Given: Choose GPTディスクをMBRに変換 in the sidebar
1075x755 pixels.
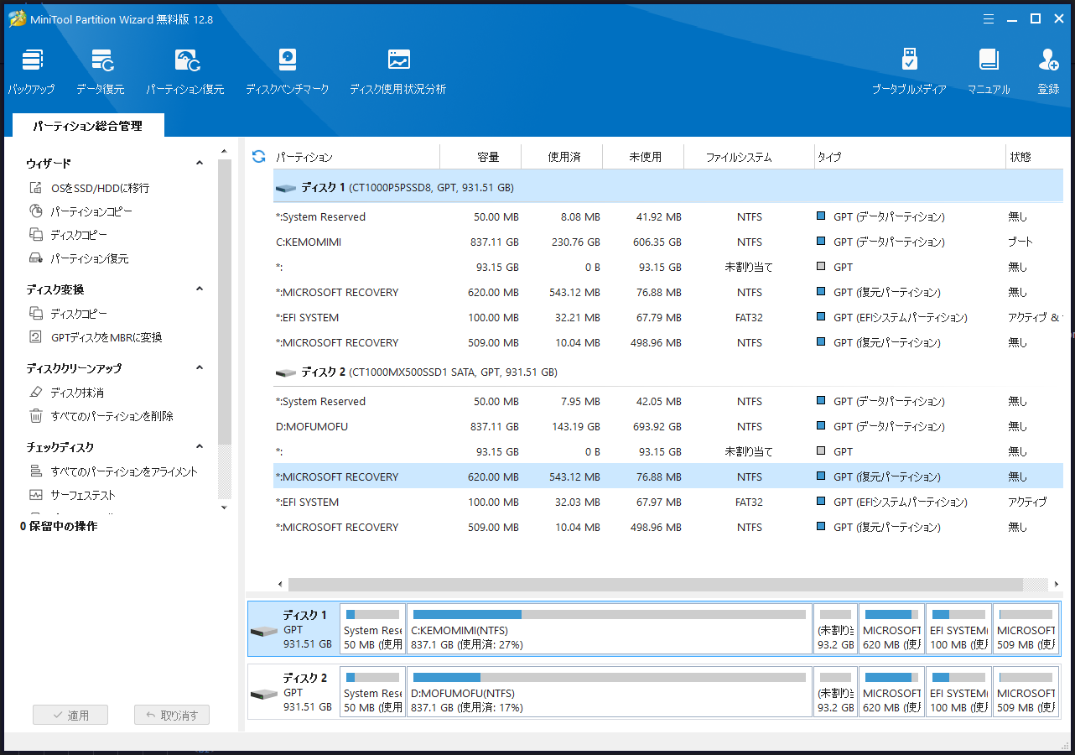Looking at the screenshot, I should (106, 337).
